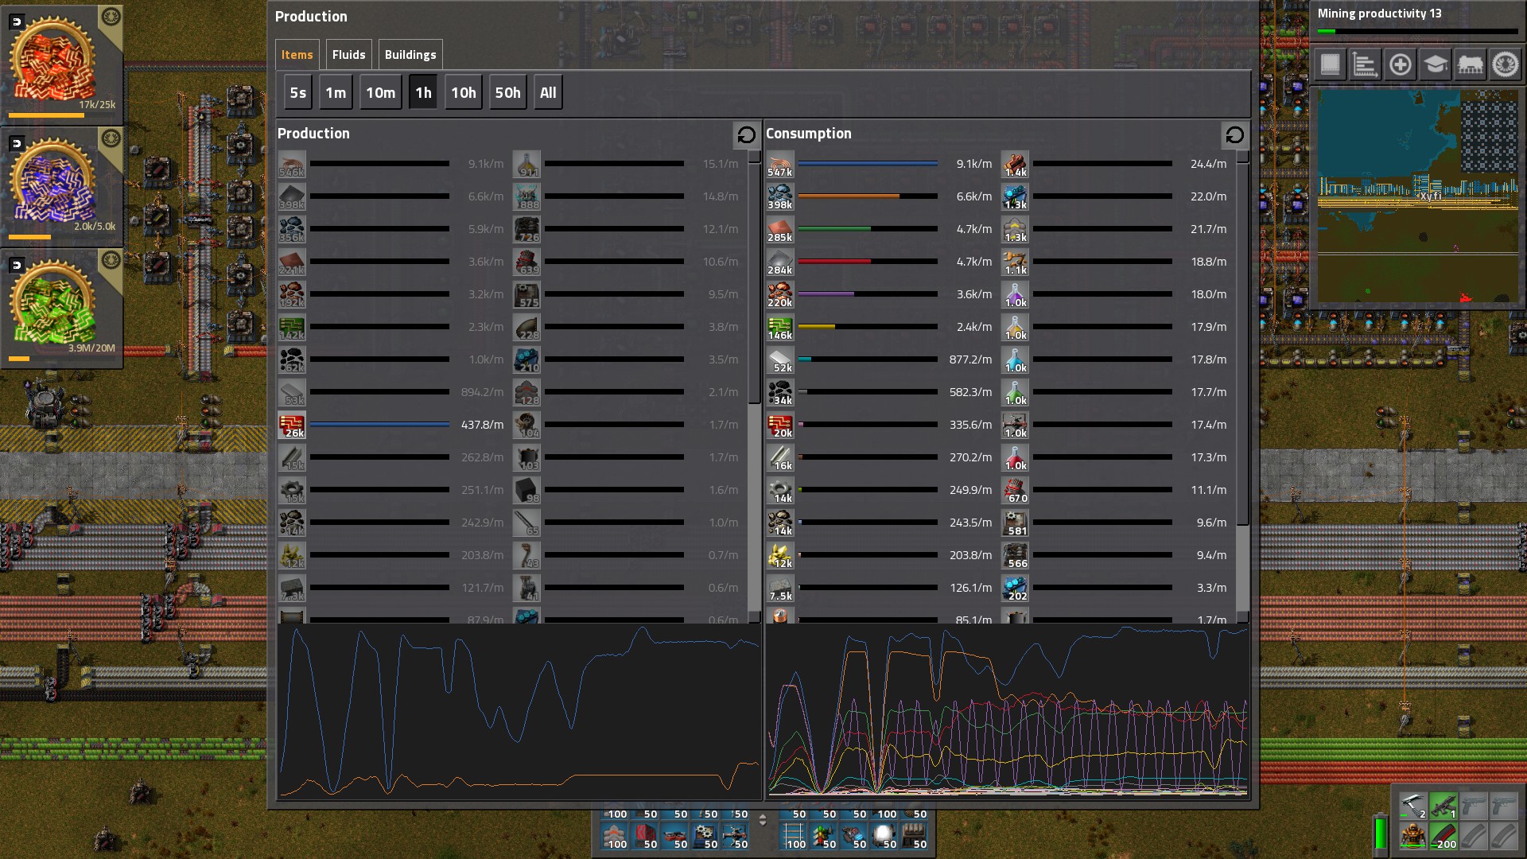Open the power armor slot
This screenshot has height=859, width=1527.
pyautogui.click(x=1413, y=836)
